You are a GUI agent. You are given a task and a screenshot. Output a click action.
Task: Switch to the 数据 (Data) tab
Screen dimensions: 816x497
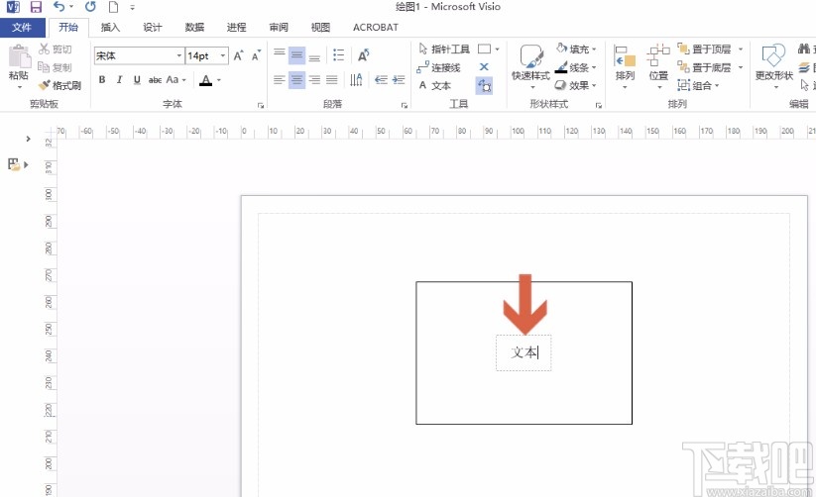point(194,28)
